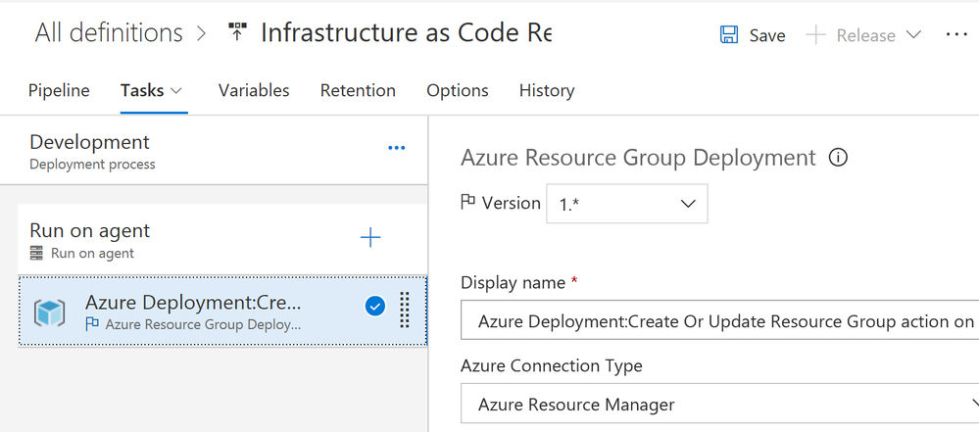Add a task with the plus icon

pos(370,237)
